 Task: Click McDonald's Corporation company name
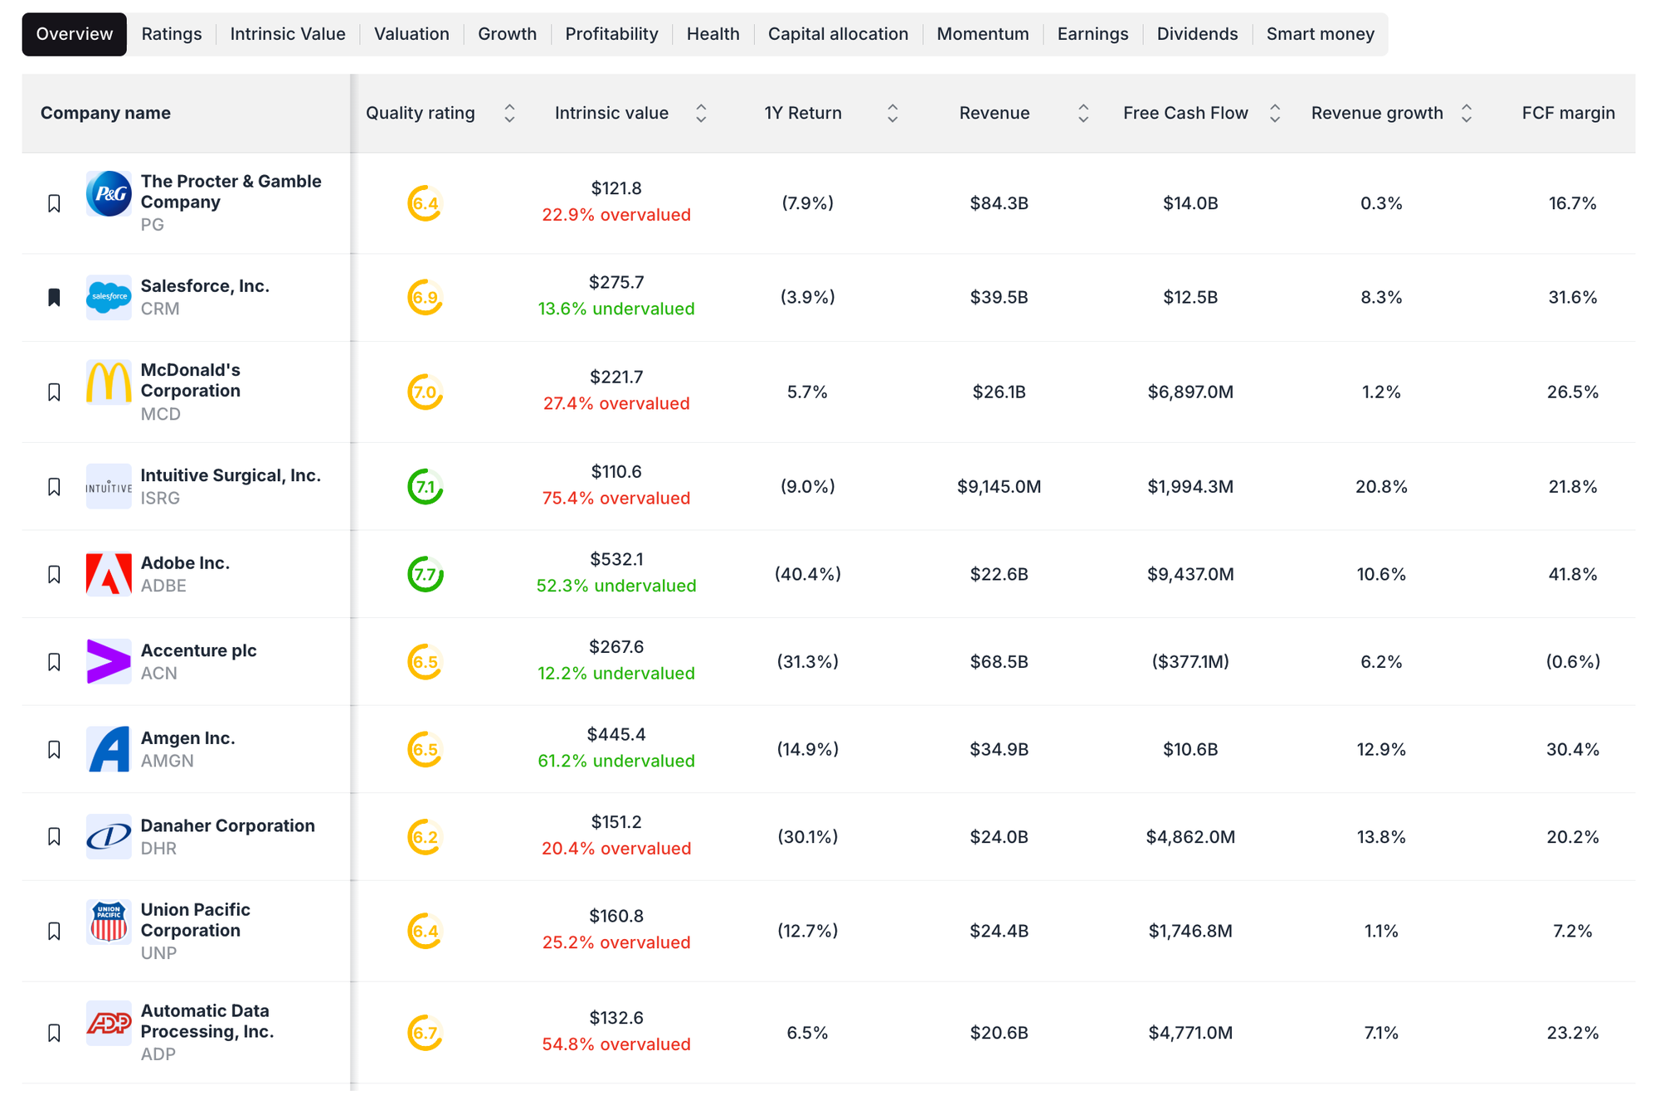point(190,380)
